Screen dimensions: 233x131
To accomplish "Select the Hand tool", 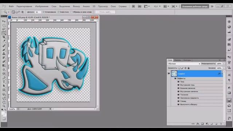I will pos(4,102).
